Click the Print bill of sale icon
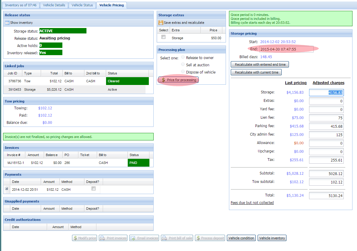Image resolution: width=357 pixels, height=251 pixels. coord(164,238)
